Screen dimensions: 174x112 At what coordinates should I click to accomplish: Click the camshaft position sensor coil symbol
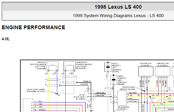53,66
